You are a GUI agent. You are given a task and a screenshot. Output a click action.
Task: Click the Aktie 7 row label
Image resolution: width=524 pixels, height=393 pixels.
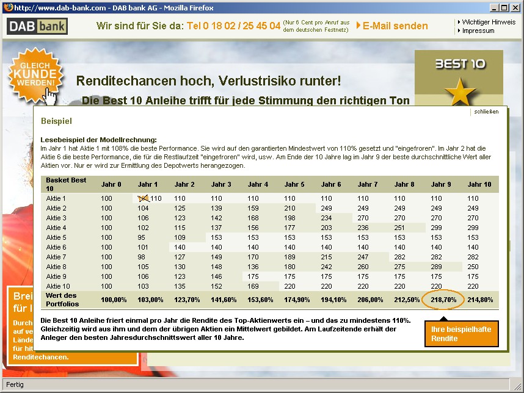[x=56, y=257]
